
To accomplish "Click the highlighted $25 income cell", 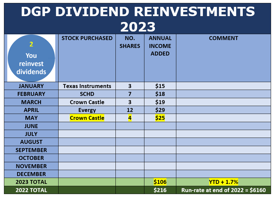I will tap(160, 118).
